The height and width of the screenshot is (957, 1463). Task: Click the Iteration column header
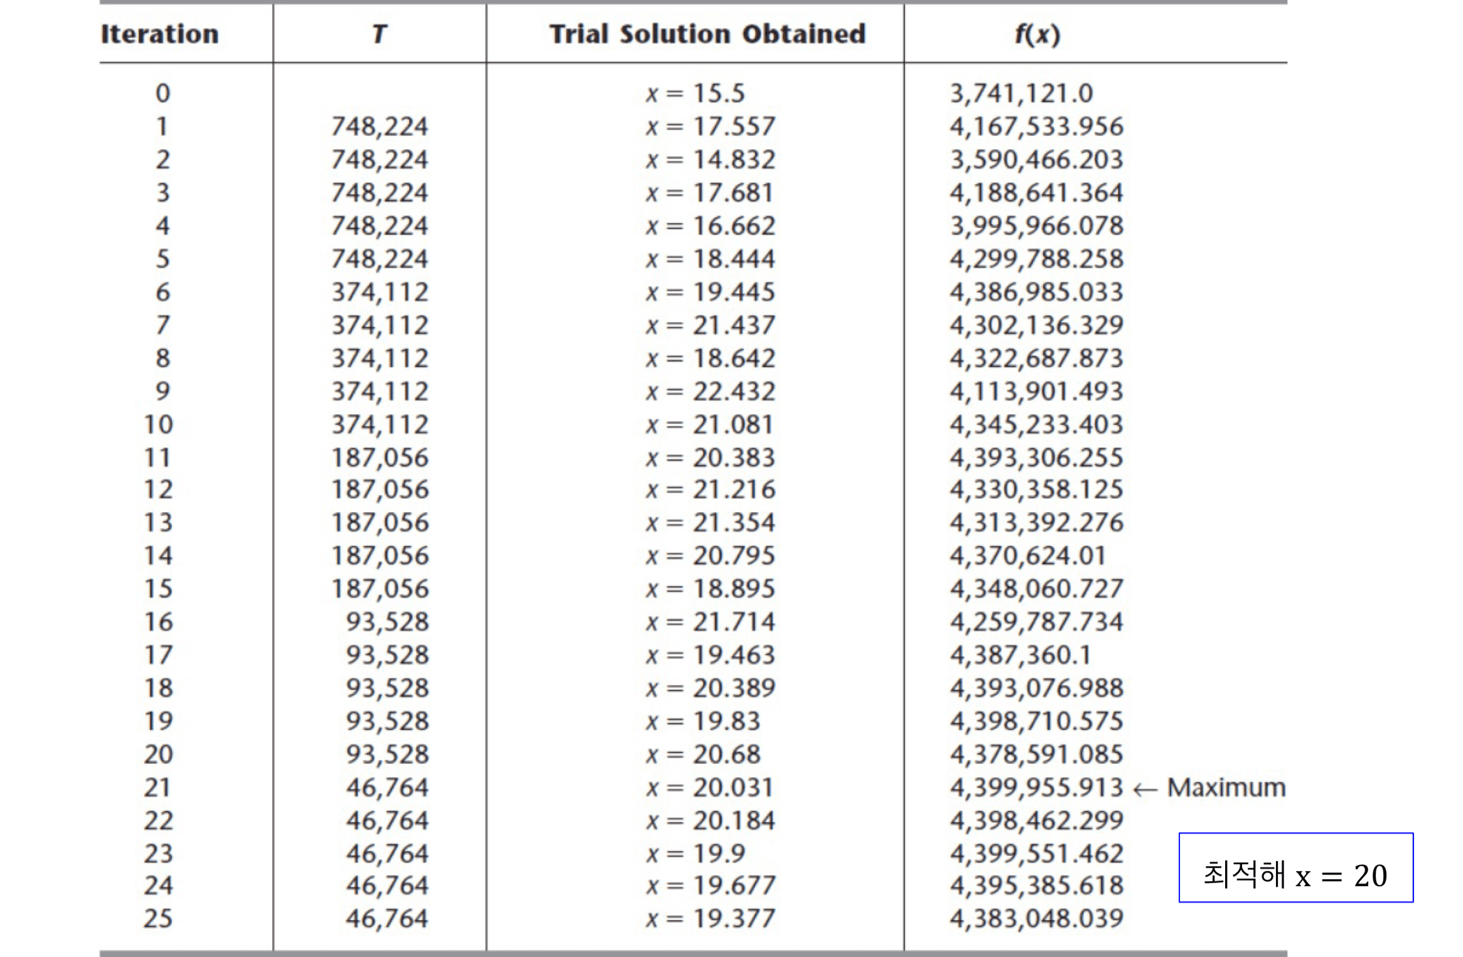click(160, 34)
